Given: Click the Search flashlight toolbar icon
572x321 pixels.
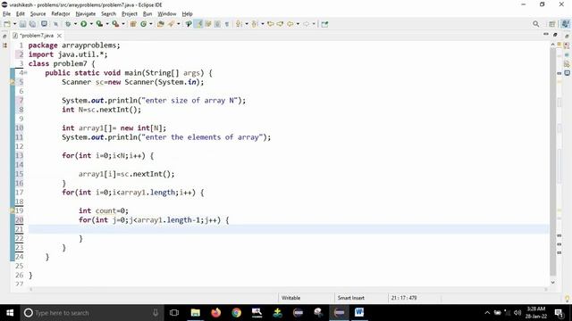Looking at the screenshot, I should pyautogui.click(x=171, y=24).
